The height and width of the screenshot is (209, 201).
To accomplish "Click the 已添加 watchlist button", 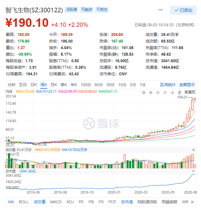I will (183, 10).
